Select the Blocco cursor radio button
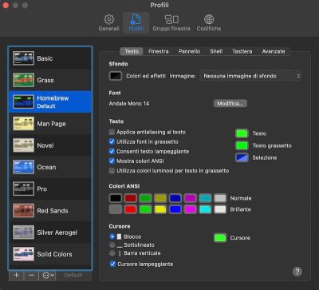The image size is (319, 290). tap(112, 236)
